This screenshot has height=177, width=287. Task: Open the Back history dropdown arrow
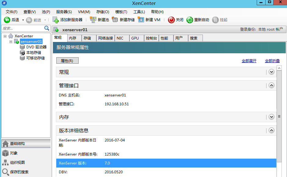click(x=23, y=20)
